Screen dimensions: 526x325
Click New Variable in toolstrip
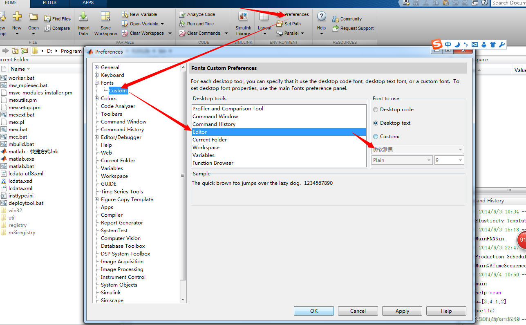(x=139, y=14)
